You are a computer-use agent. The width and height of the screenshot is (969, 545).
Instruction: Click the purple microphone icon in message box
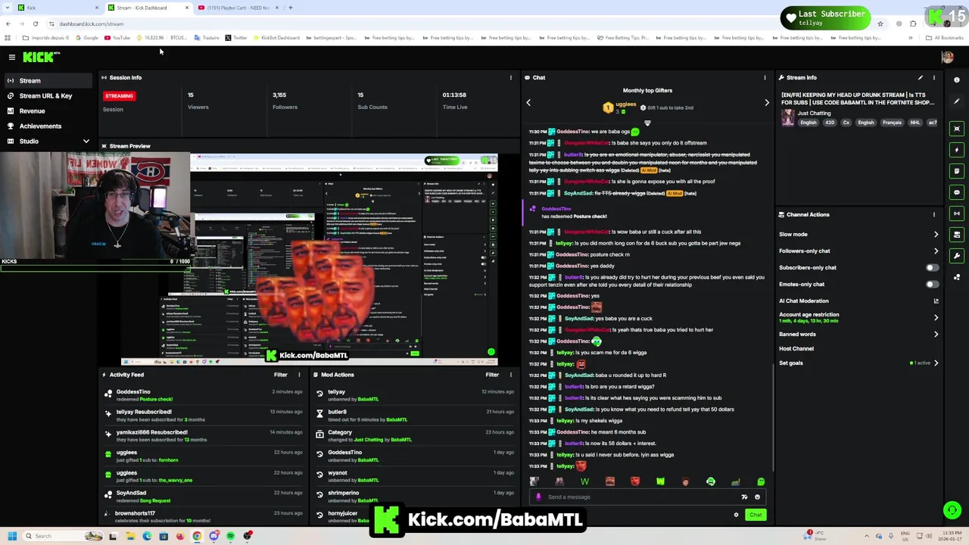click(538, 497)
